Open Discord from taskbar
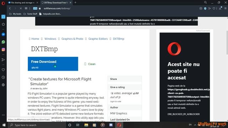 point(111,125)
